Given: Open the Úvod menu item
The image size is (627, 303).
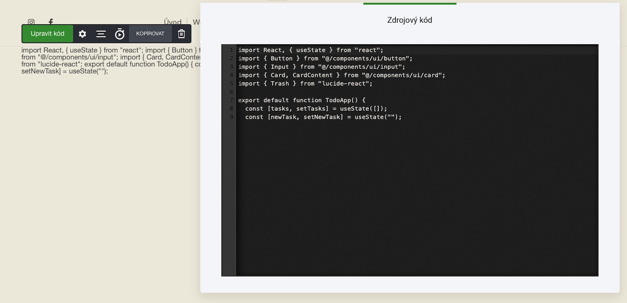Looking at the screenshot, I should click(x=173, y=22).
